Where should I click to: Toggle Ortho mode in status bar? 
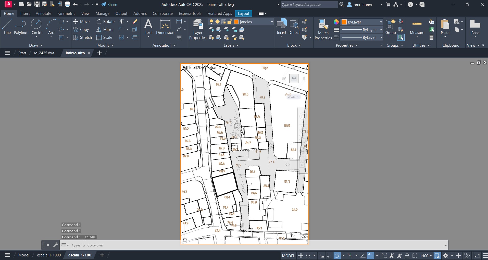pyautogui.click(x=329, y=255)
